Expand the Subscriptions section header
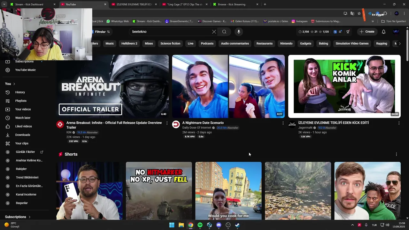The image size is (409, 230). click(x=18, y=217)
